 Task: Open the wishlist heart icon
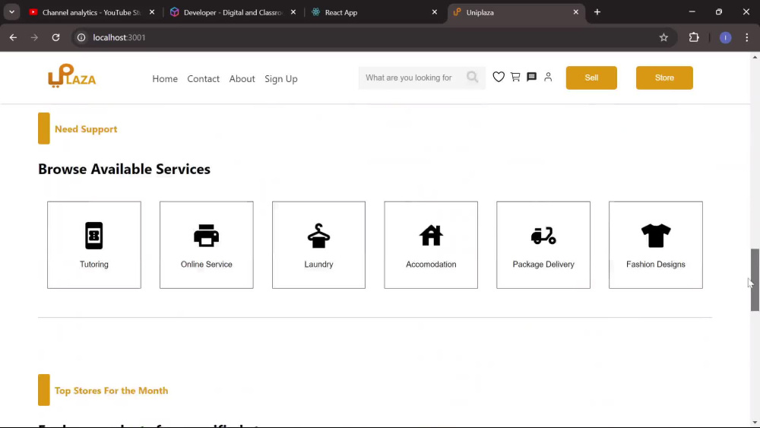(499, 77)
